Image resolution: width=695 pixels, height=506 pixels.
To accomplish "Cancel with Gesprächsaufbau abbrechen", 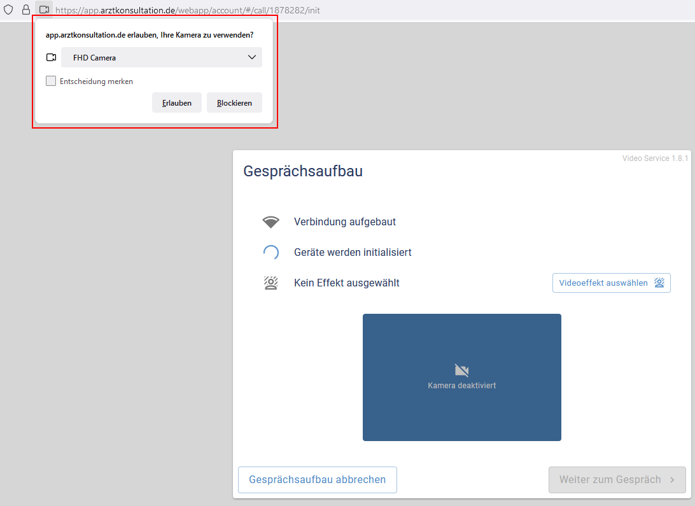I will click(317, 480).
